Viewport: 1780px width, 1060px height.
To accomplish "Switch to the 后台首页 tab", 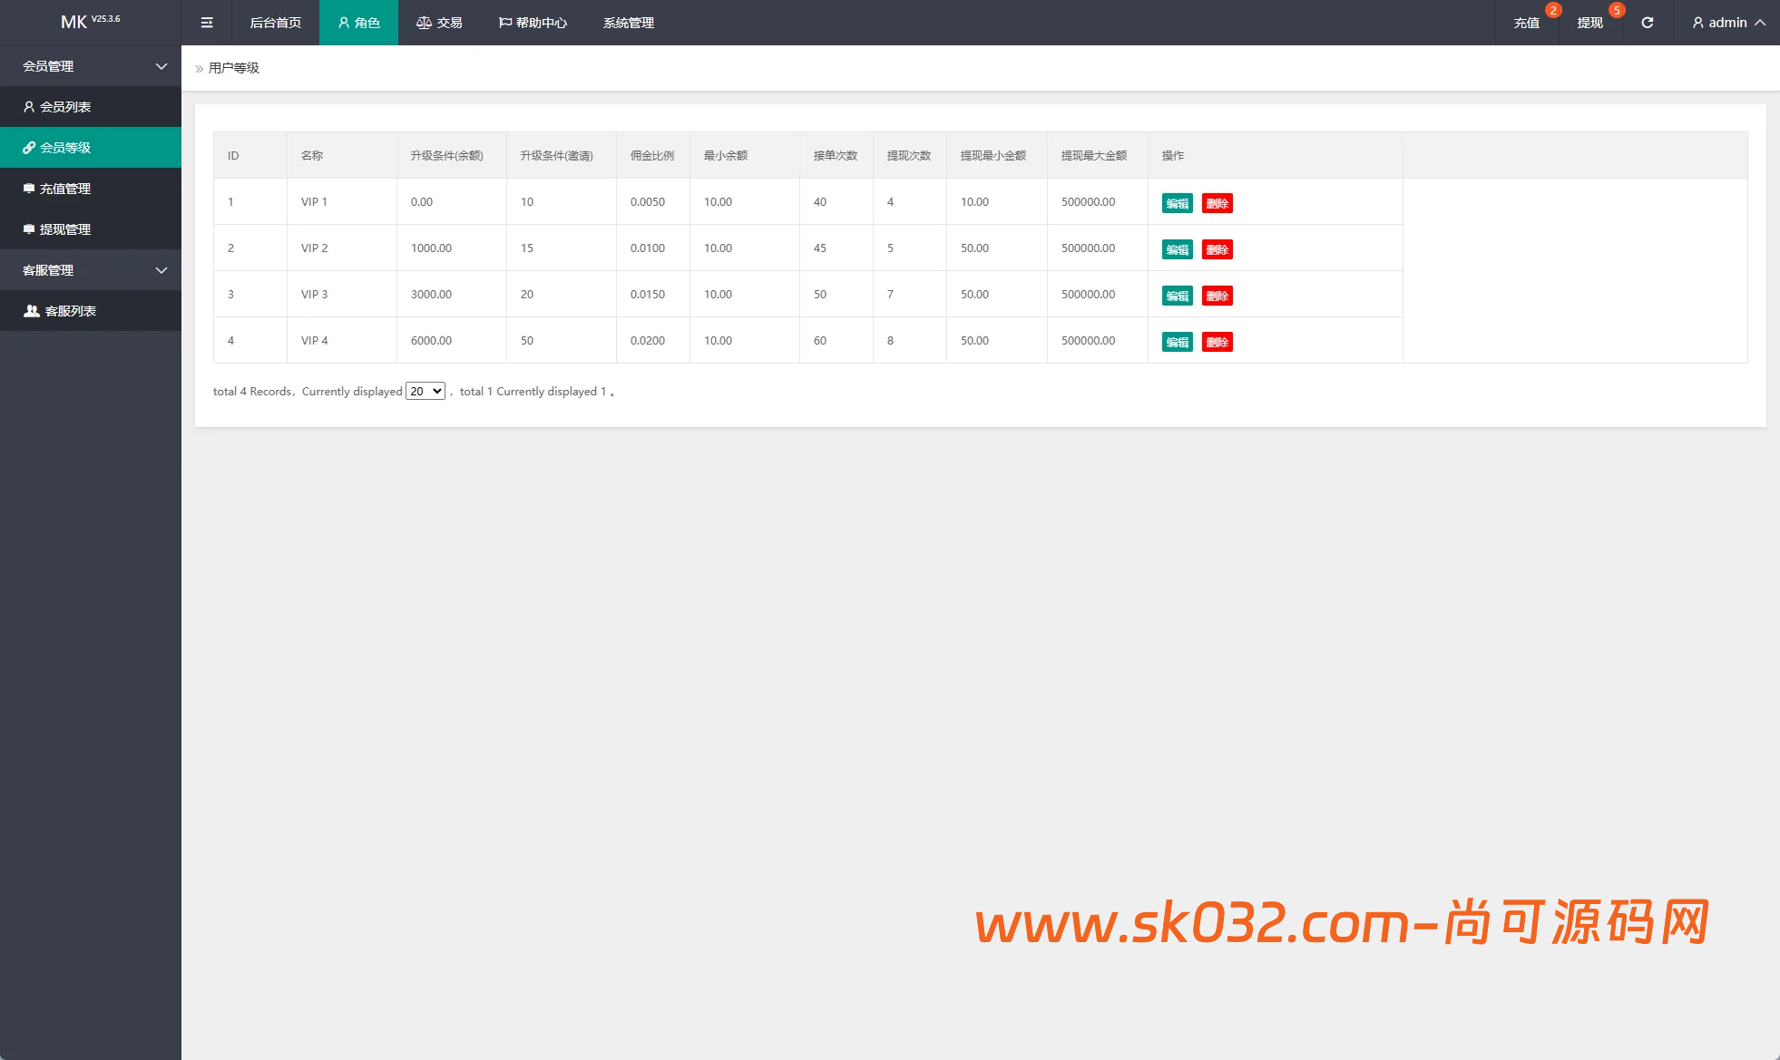I will [x=276, y=23].
